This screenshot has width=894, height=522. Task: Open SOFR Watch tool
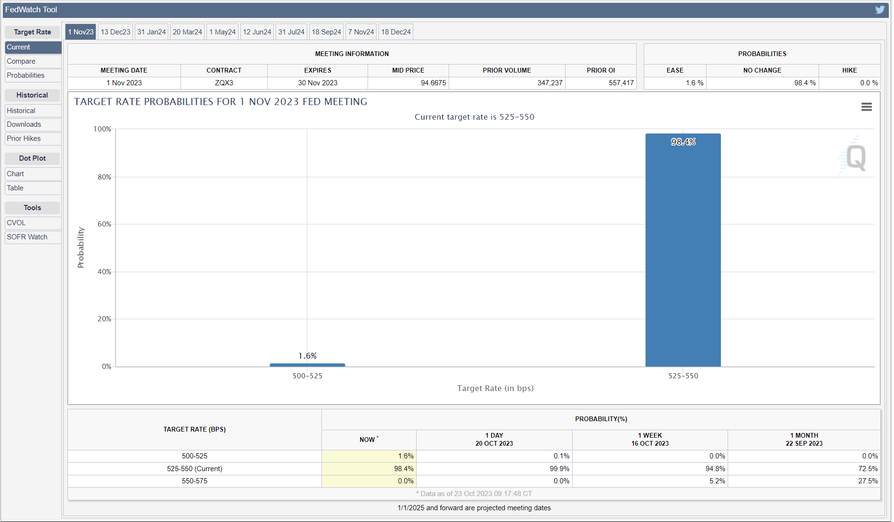[x=27, y=237]
